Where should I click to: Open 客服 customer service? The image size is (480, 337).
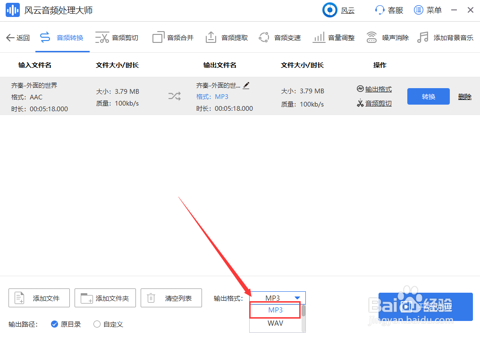pyautogui.click(x=389, y=10)
